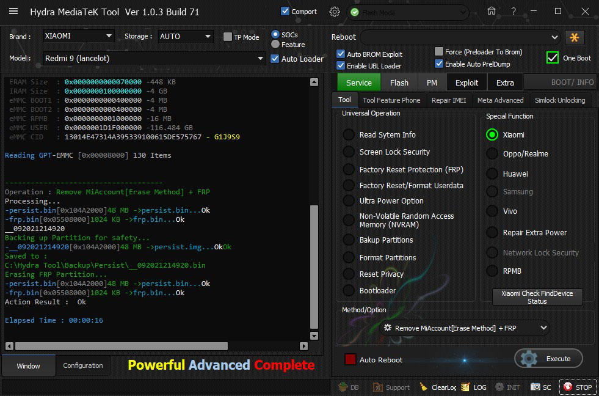Switch to the Flash tab
Screen dimensions: 599x396
tap(399, 82)
